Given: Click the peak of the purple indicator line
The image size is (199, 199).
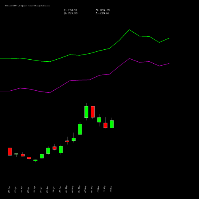Looking at the screenshot, I should pyautogui.click(x=129, y=59).
